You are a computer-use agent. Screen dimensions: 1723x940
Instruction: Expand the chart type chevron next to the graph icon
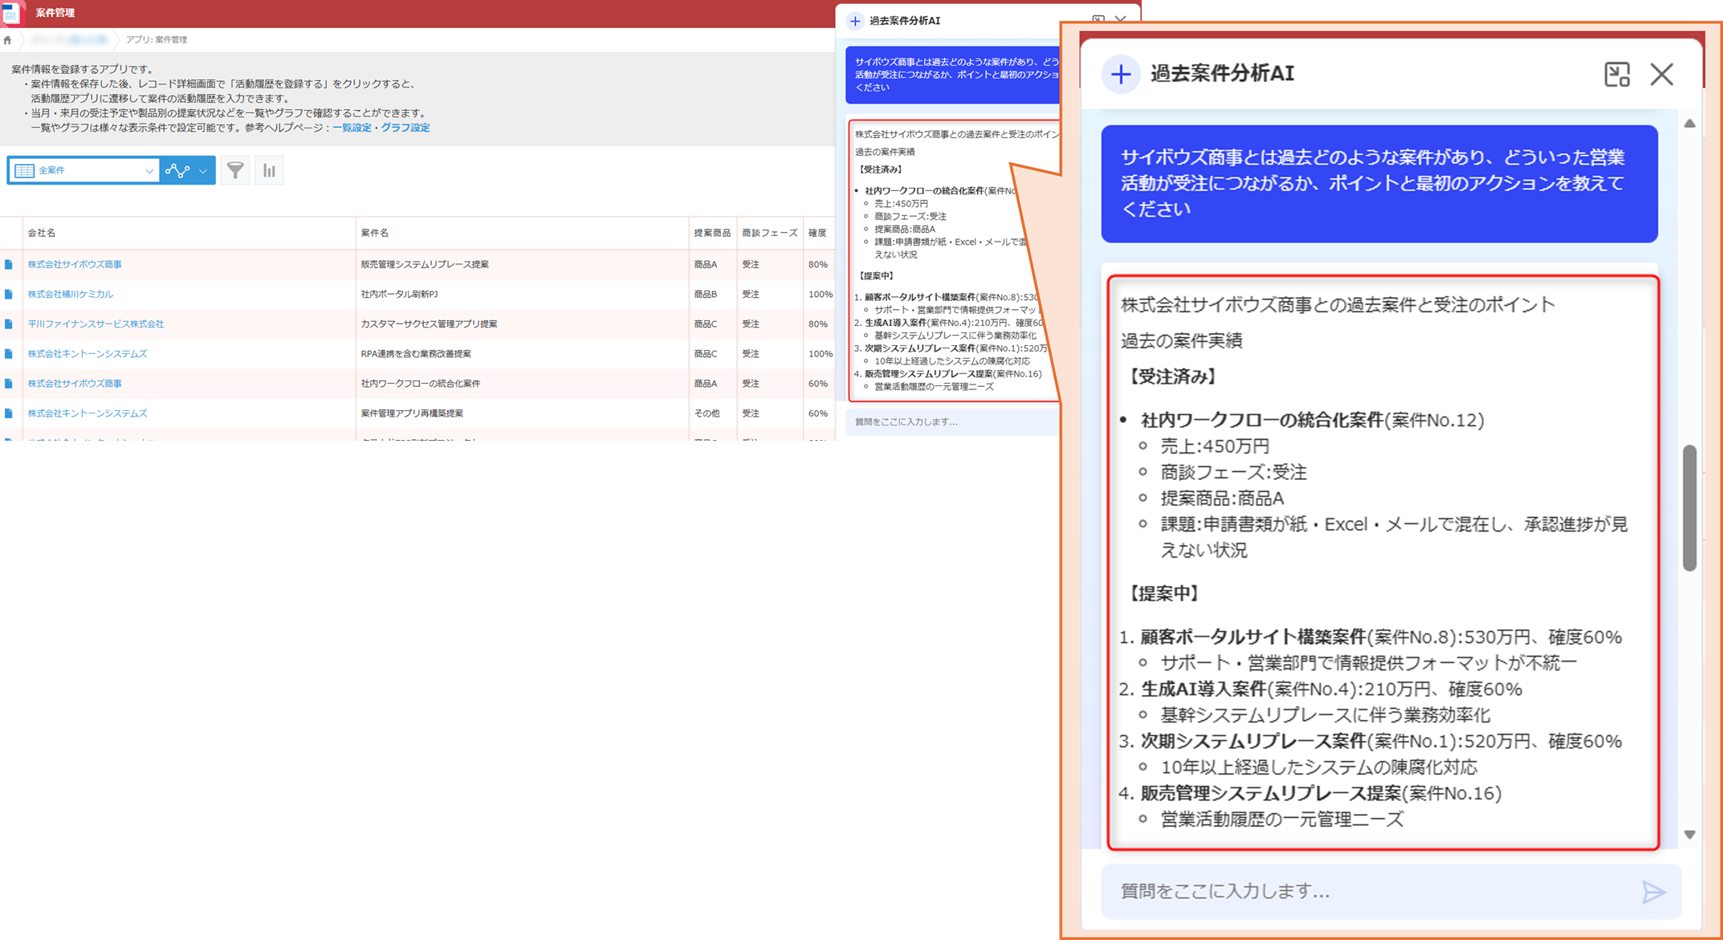click(x=203, y=169)
